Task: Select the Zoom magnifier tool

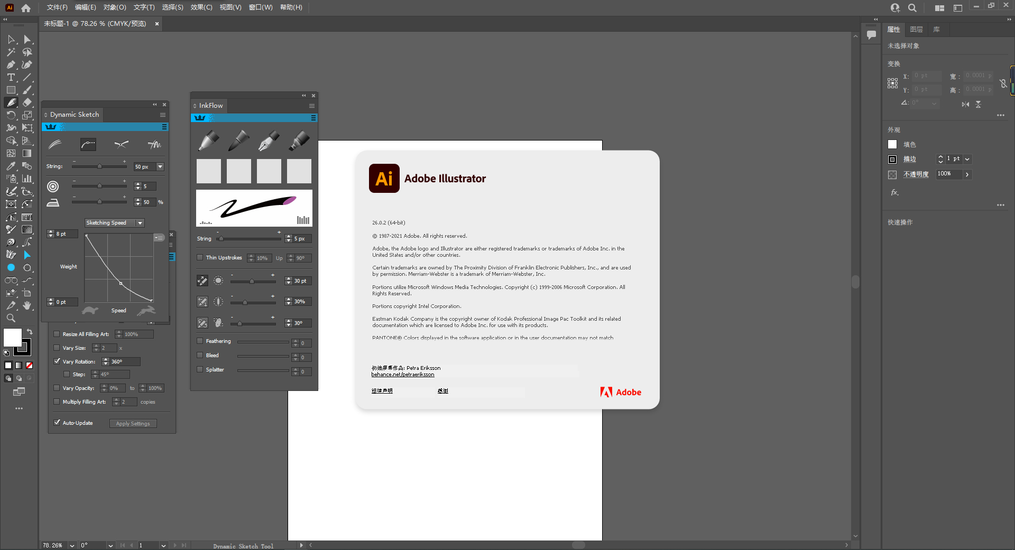Action: click(11, 319)
